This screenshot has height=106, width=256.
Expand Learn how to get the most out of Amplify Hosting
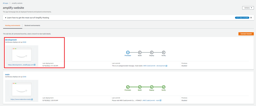(x=27, y=18)
